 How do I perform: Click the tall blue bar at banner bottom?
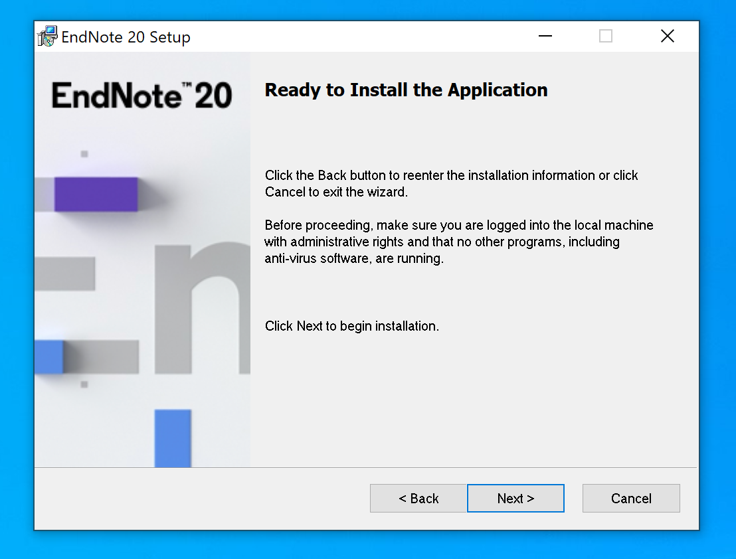[173, 438]
